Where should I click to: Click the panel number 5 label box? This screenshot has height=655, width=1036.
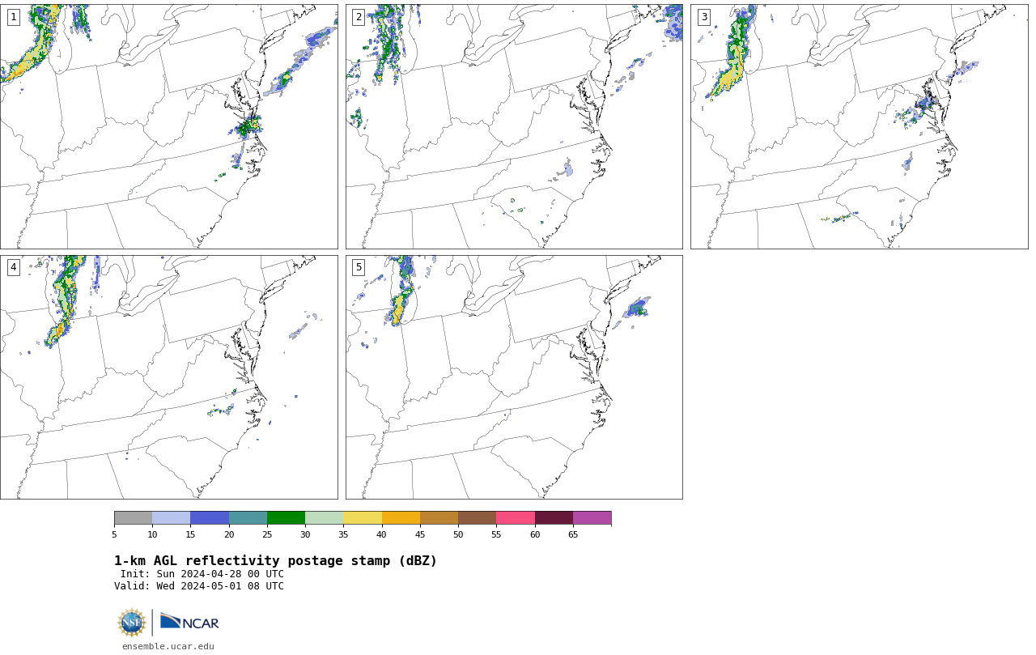(359, 267)
